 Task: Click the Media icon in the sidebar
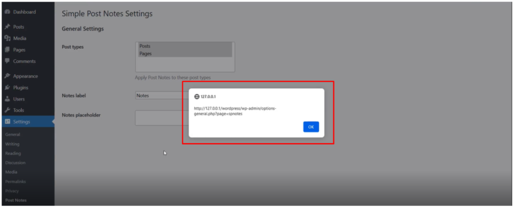[8, 38]
